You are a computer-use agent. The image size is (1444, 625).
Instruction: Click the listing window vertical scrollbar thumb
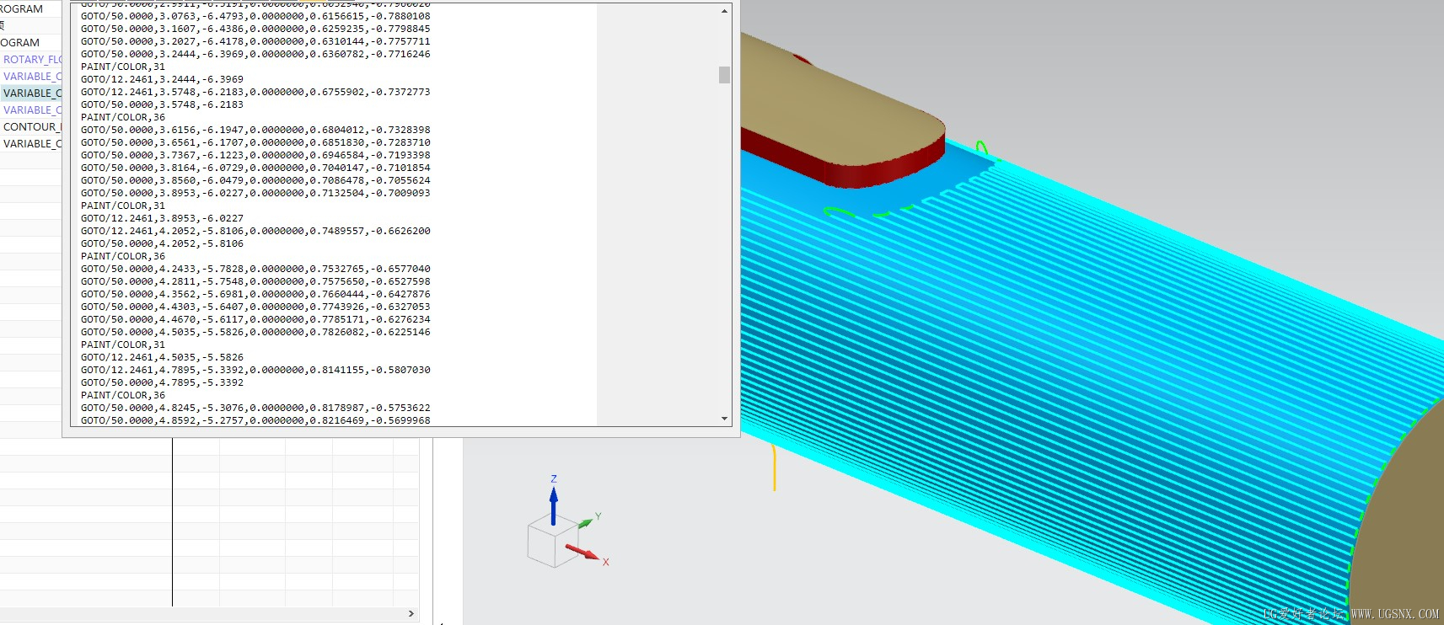coord(724,75)
